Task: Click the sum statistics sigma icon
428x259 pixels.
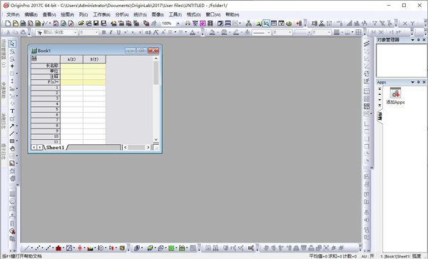Action: (315, 24)
